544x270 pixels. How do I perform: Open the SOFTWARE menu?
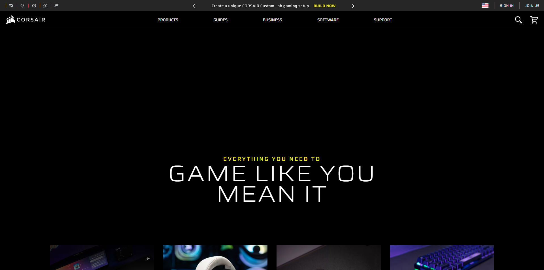[328, 20]
